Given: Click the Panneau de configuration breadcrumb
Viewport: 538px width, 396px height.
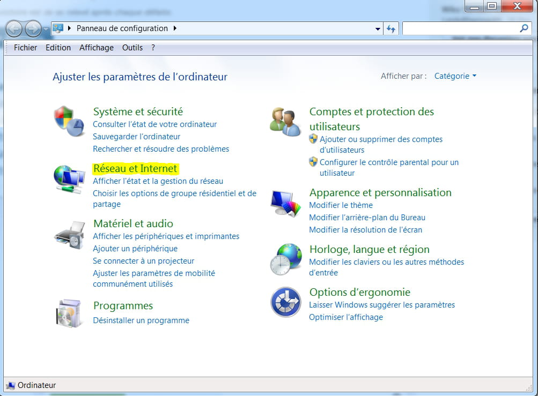Looking at the screenshot, I should pos(122,28).
